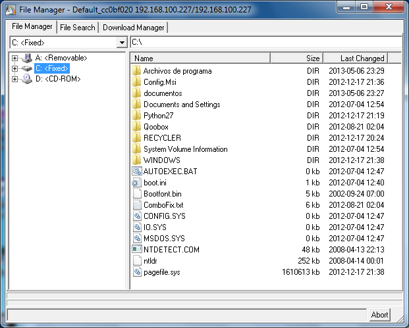Select the NTDETECT.COM file icon
Image resolution: width=409 pixels, height=328 pixels.
point(137,249)
